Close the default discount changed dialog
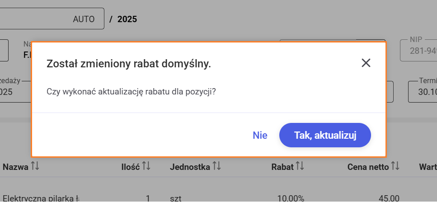 pyautogui.click(x=366, y=63)
